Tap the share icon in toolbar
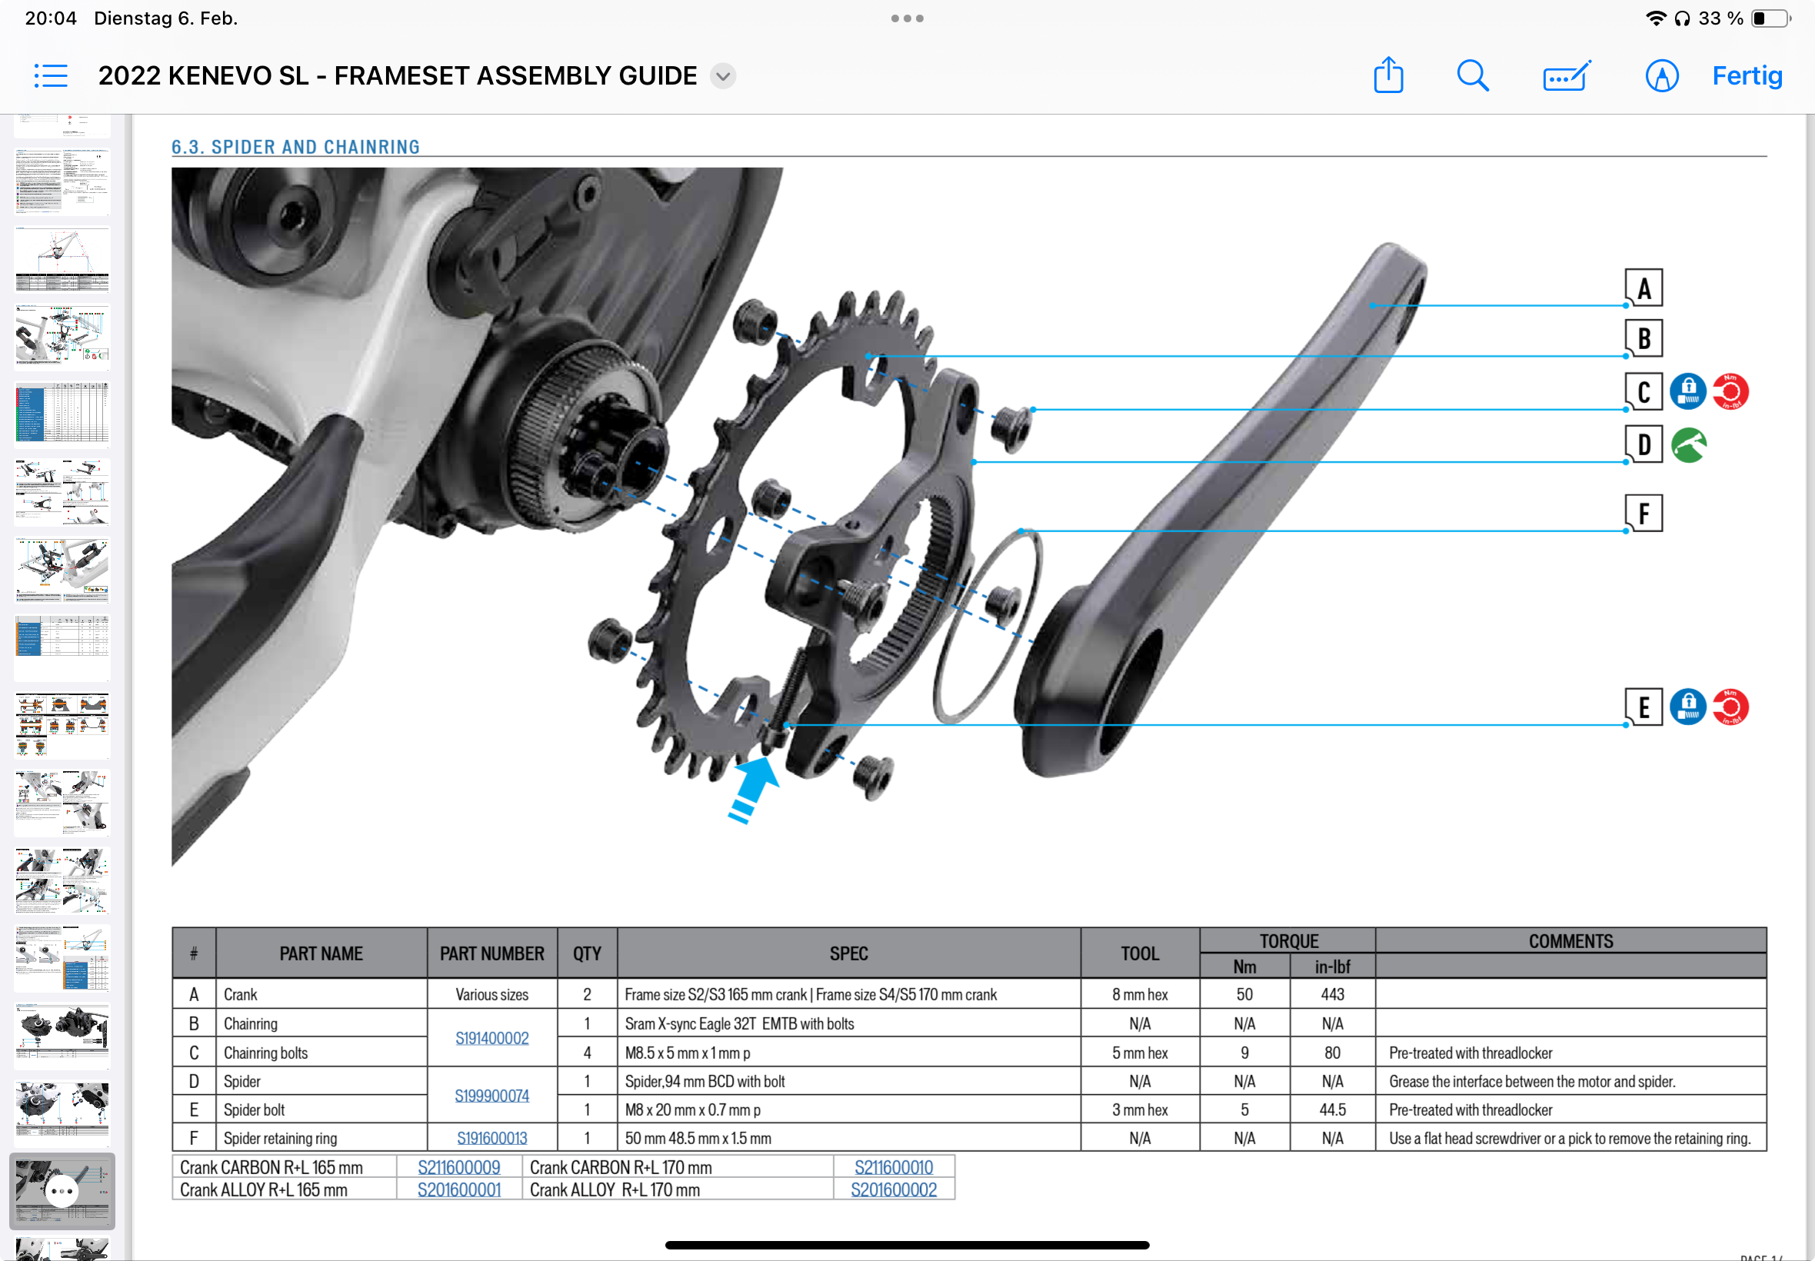The width and height of the screenshot is (1815, 1261). (1388, 75)
